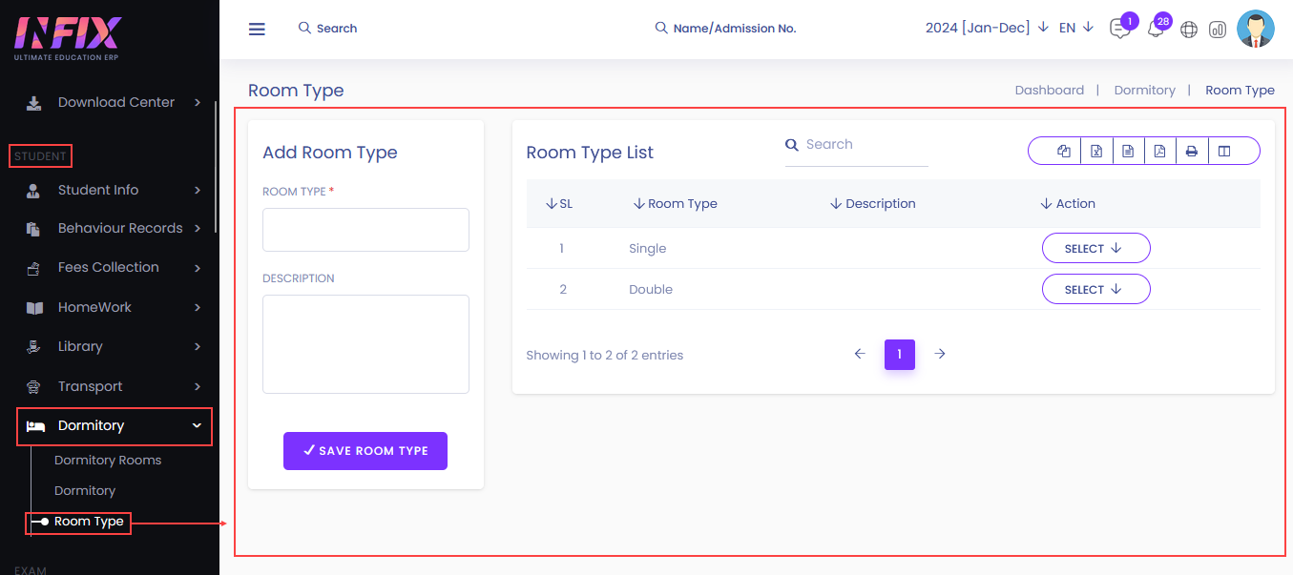This screenshot has width=1293, height=575.
Task: Sort by Description column header
Action: pyautogui.click(x=872, y=203)
